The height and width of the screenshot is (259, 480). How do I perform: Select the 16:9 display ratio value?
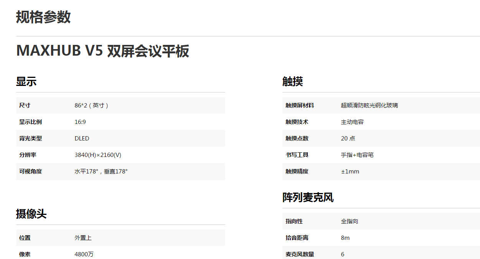(80, 122)
